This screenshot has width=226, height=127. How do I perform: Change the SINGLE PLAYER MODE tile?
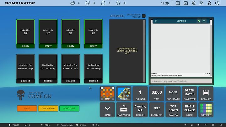pos(189,110)
